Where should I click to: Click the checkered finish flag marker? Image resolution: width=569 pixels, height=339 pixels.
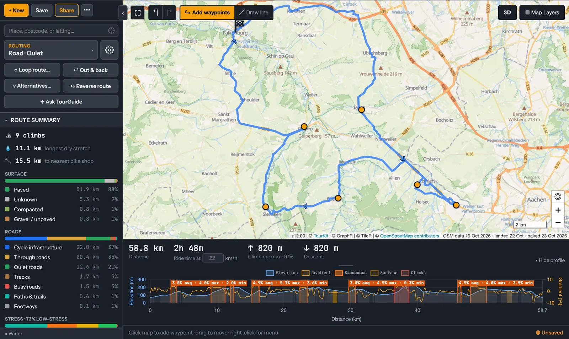click(x=239, y=25)
